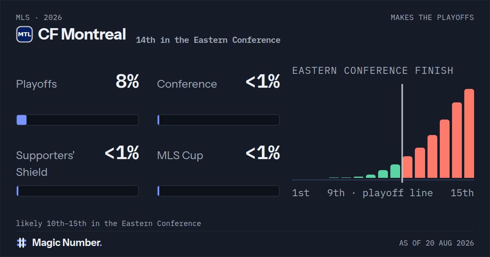Image resolution: width=490 pixels, height=257 pixels.
Task: Click the 'EASTERN CONFERENCE FINISH' chart title
Action: [373, 71]
